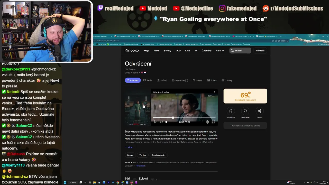The image size is (329, 185).
Task: Click 'Titul není ke zhlédnutí online' button
Action: pyautogui.click(x=245, y=125)
